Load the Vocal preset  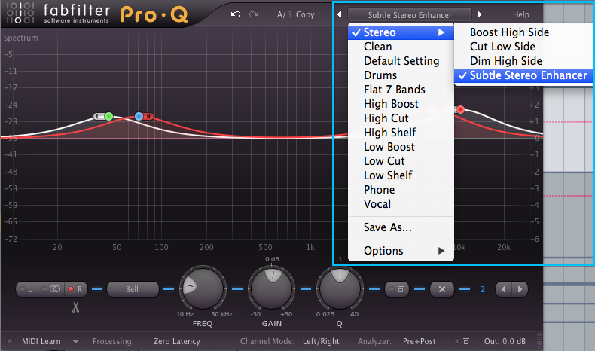coord(401,204)
